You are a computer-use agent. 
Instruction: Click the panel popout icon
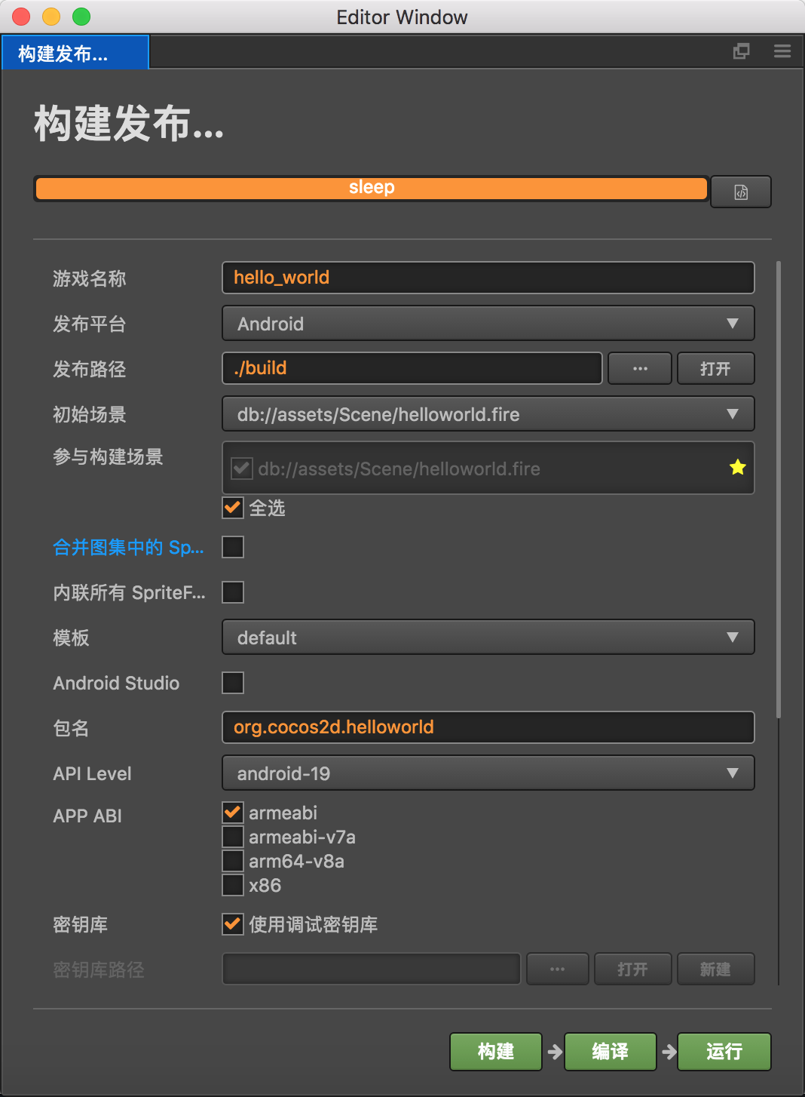742,51
